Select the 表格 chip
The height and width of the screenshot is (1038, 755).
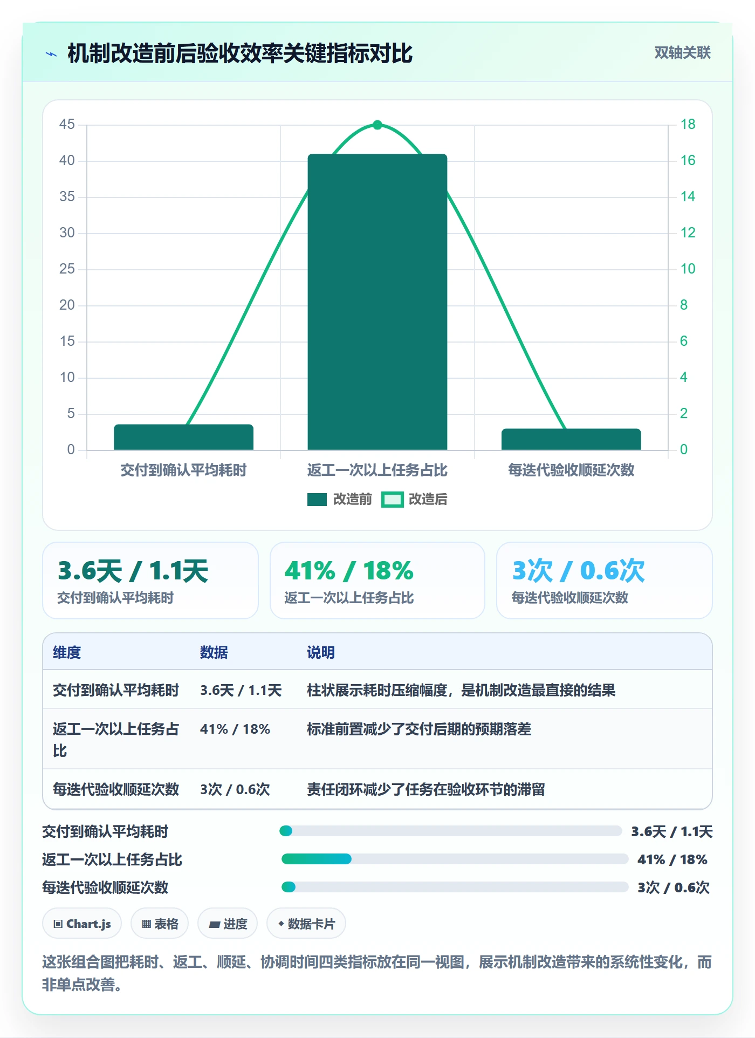pyautogui.click(x=160, y=924)
